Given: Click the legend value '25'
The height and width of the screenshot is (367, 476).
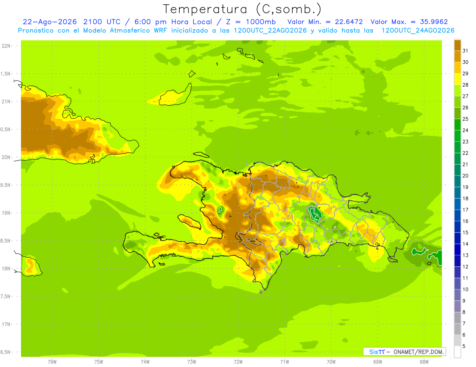Looking at the screenshot, I should 466,119.
